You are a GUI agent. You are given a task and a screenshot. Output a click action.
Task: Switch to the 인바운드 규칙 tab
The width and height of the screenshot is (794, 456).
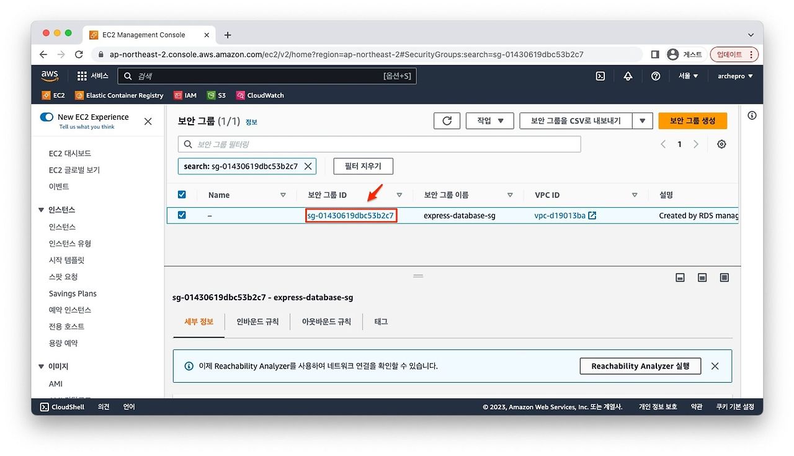(257, 322)
